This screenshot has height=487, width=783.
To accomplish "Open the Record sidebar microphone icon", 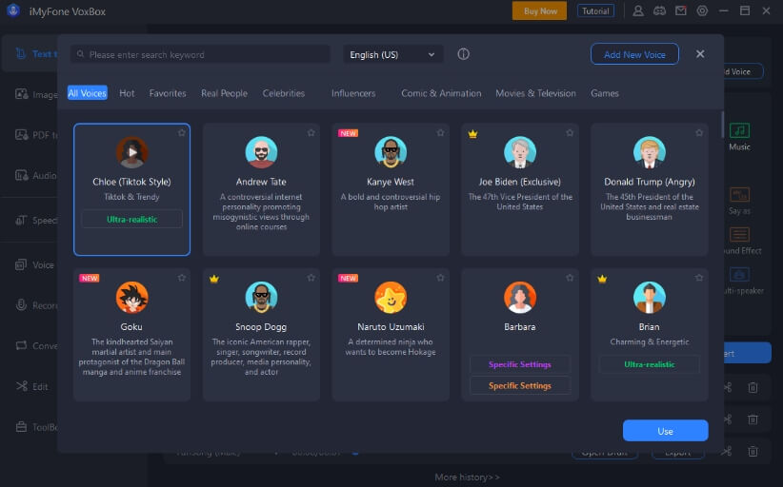I will click(22, 305).
